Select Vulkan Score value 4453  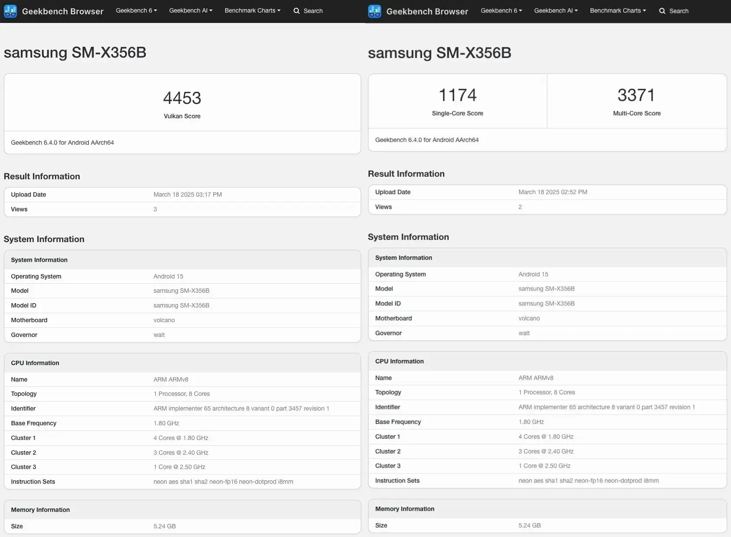pos(182,98)
